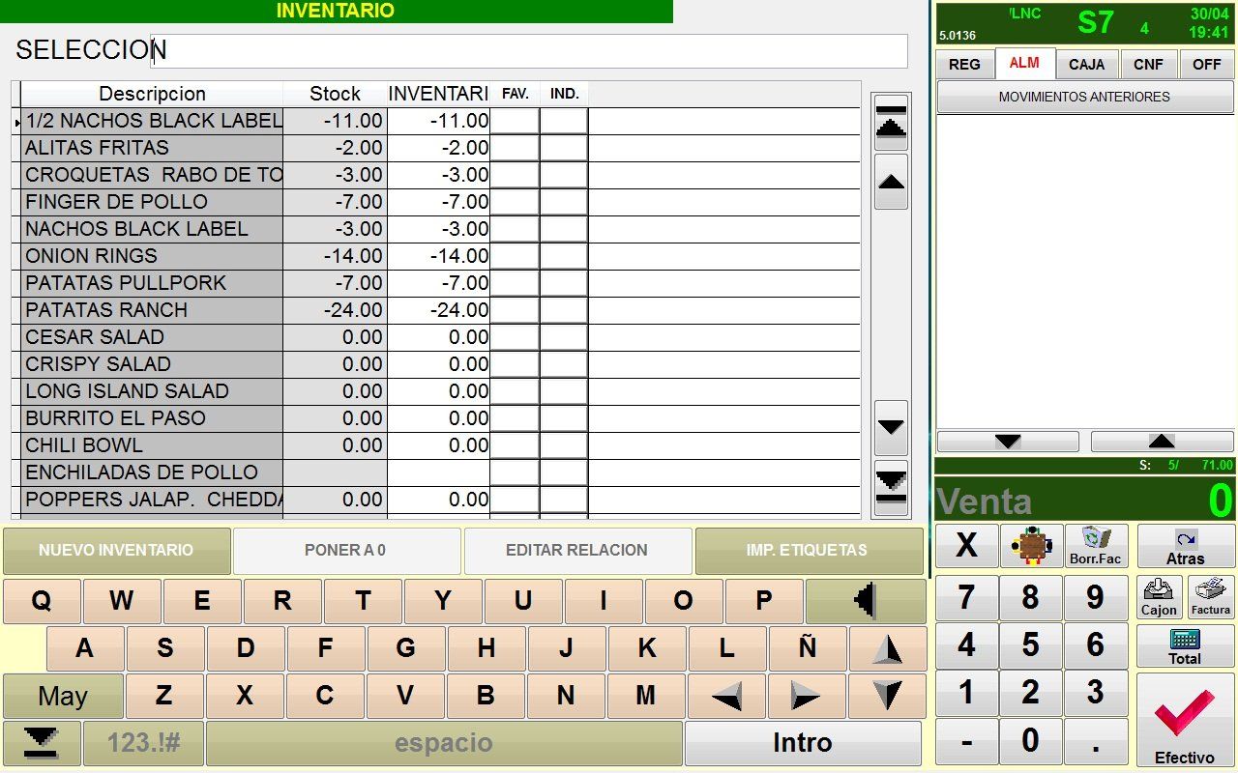The width and height of the screenshot is (1238, 773).
Task: Toggle FAV. for FINGER DE POLLO
Action: [515, 202]
